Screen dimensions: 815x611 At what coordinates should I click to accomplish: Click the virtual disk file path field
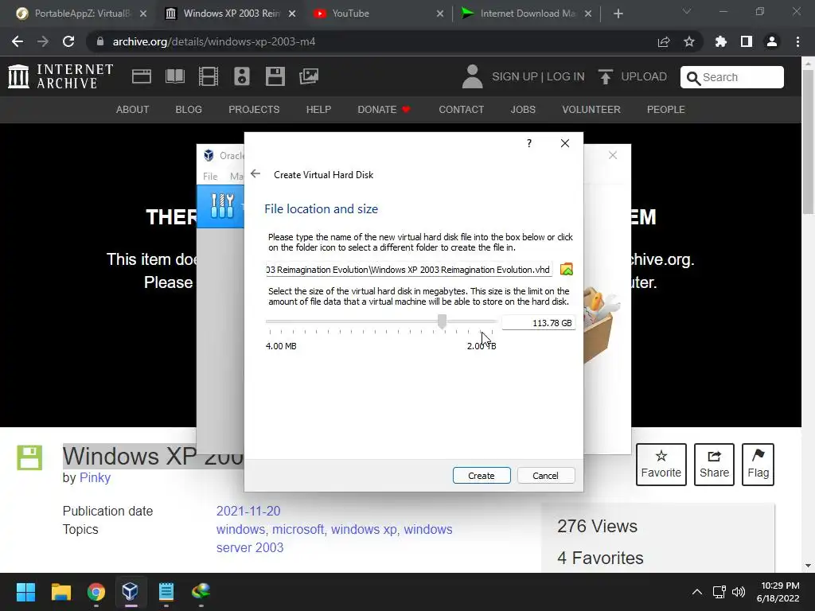409,270
